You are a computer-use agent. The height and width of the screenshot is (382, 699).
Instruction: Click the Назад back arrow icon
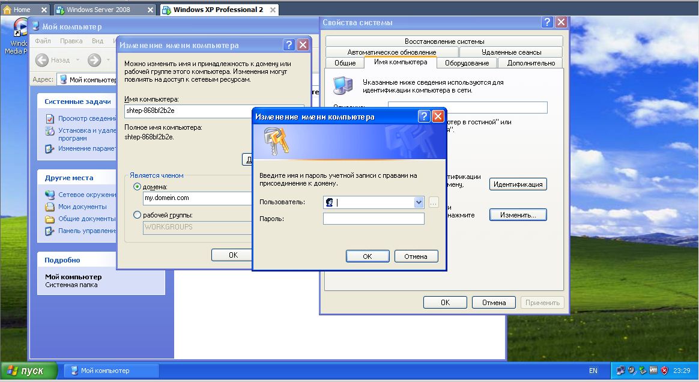[42, 59]
